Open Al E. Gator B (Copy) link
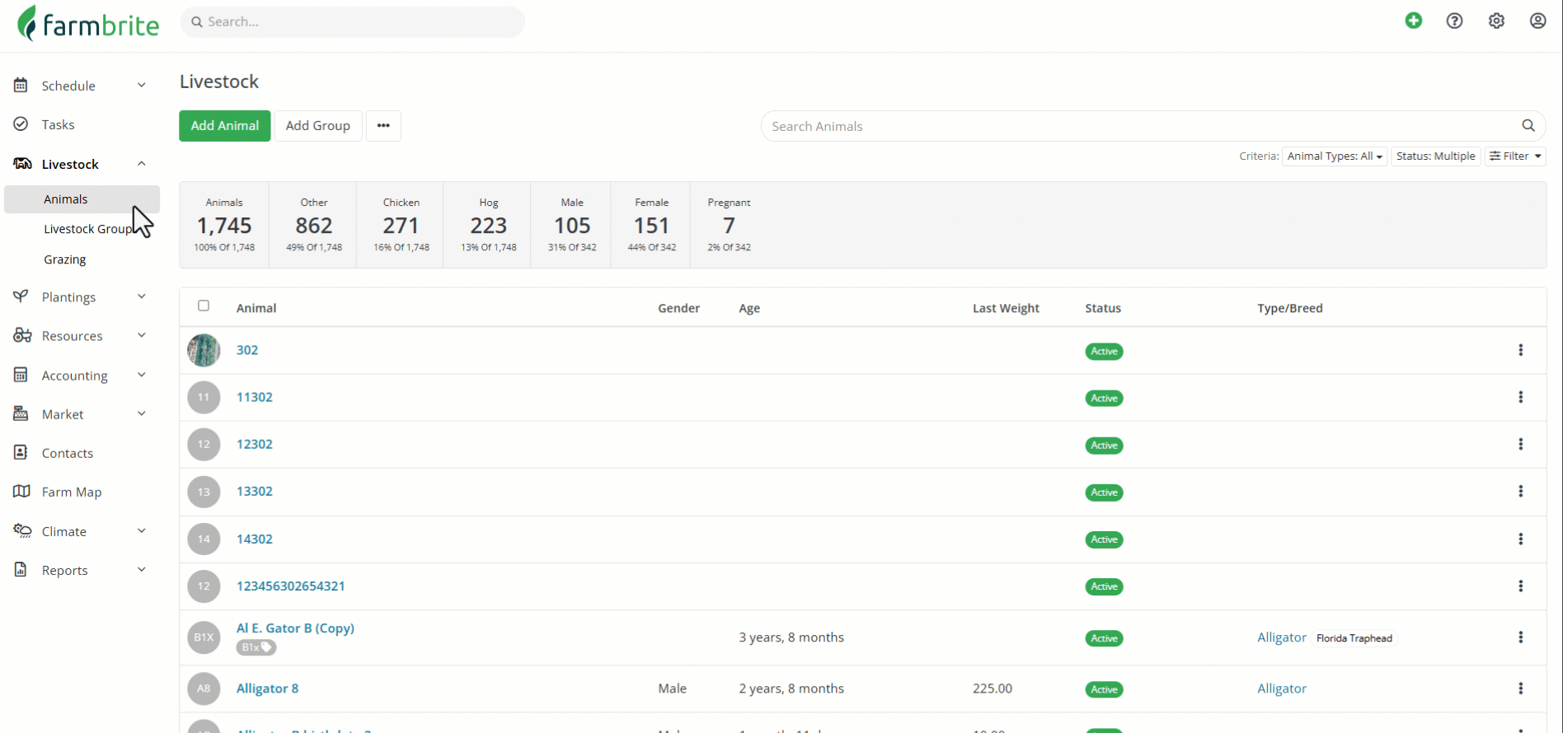 point(295,628)
